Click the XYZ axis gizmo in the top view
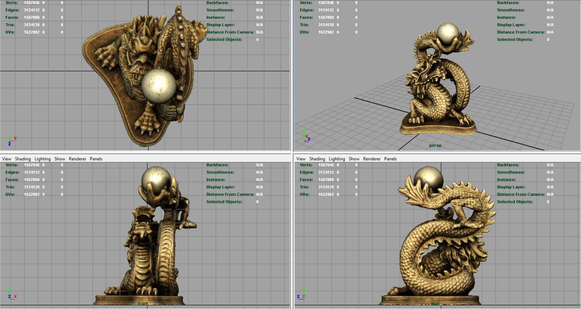The width and height of the screenshot is (581, 309). coord(12,141)
